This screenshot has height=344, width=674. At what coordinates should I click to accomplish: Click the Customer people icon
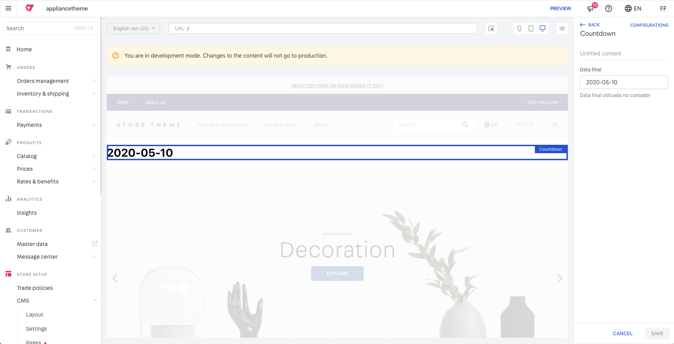tap(8, 230)
